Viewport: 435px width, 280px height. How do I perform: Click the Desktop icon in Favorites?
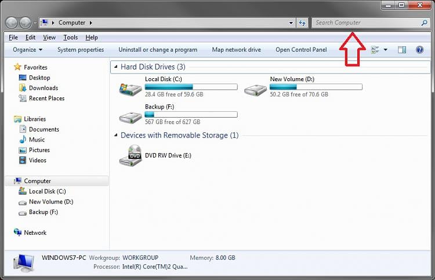coord(23,77)
